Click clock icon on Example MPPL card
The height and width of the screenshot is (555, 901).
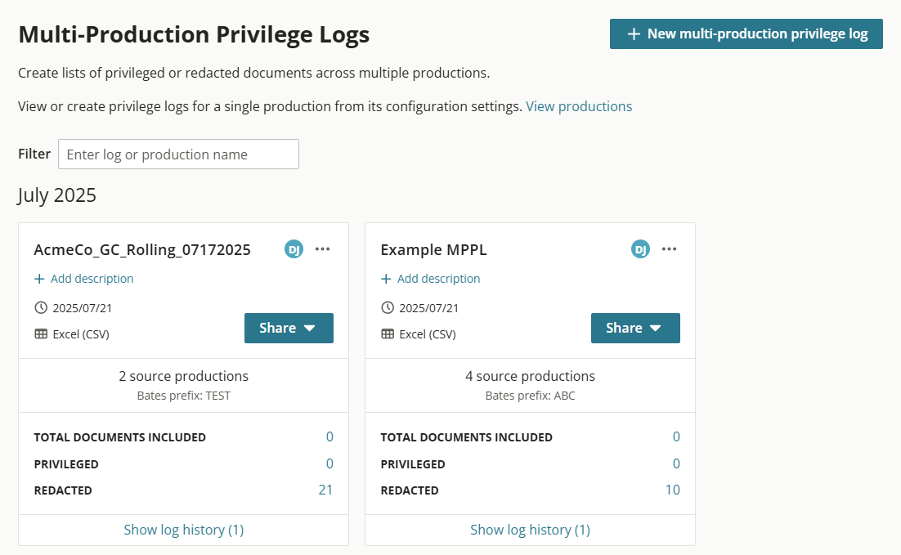pos(388,308)
